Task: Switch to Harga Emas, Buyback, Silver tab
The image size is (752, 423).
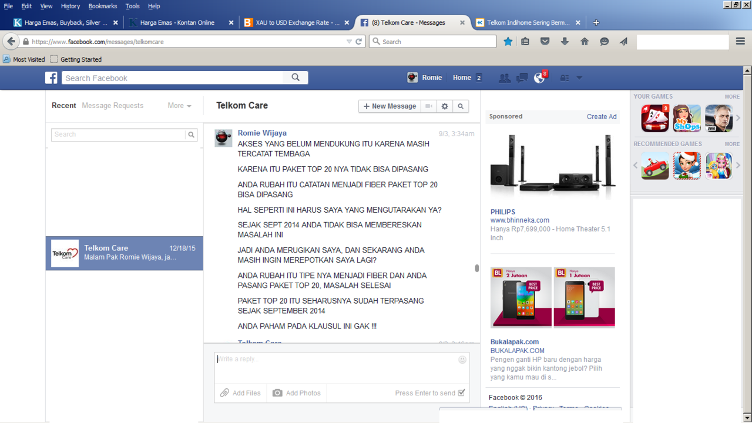Action: [x=66, y=23]
